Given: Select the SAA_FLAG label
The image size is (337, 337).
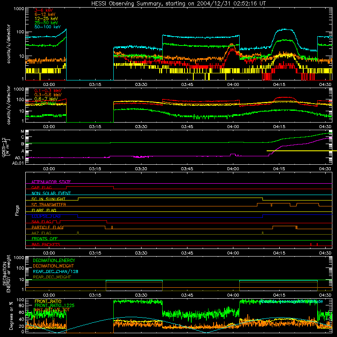Looking at the screenshot, I should [x=41, y=222].
